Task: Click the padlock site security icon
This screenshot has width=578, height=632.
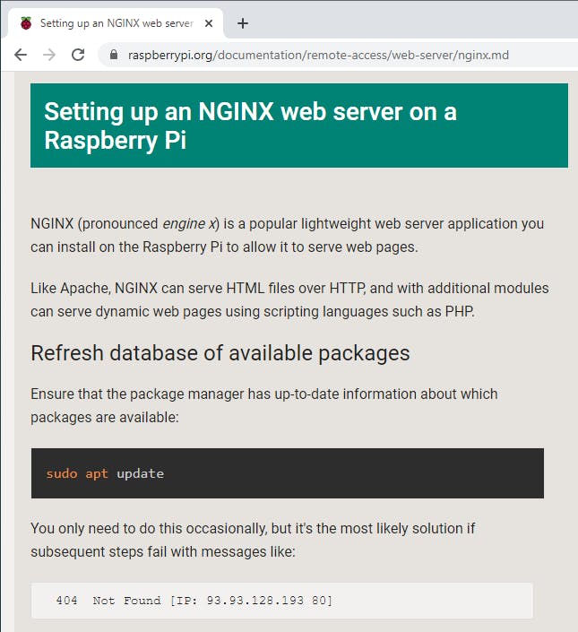Action: tap(114, 55)
